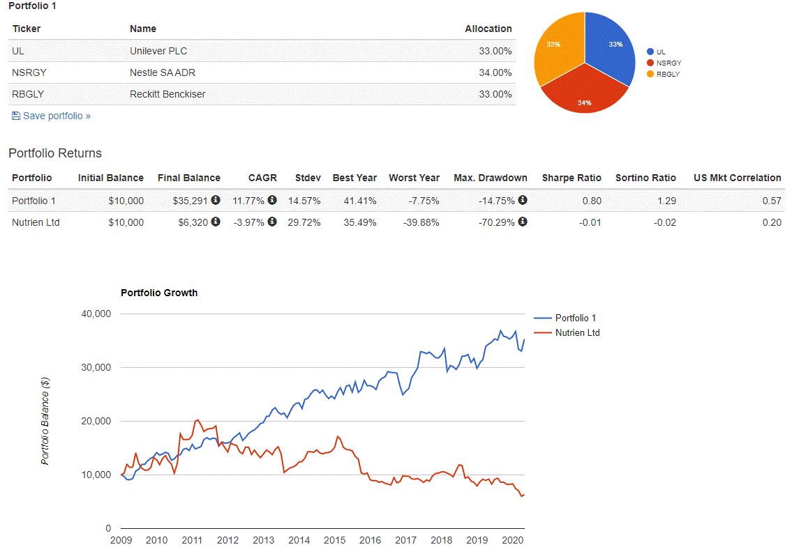This screenshot has width=792, height=554.
Task: Click the Allocation column header
Action: point(488,29)
